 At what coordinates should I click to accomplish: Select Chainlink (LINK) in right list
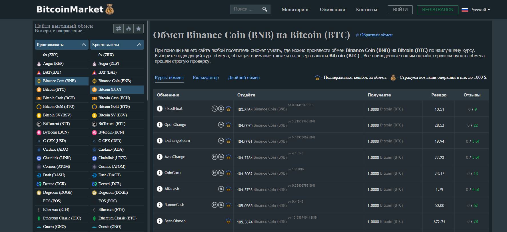(x=117, y=158)
